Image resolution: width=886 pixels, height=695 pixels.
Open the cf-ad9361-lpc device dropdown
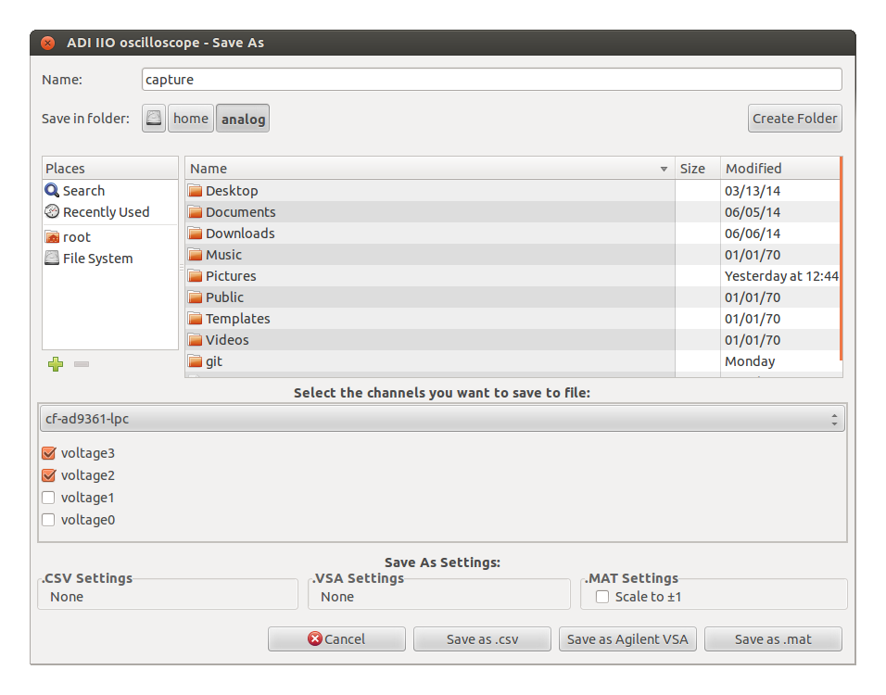441,419
